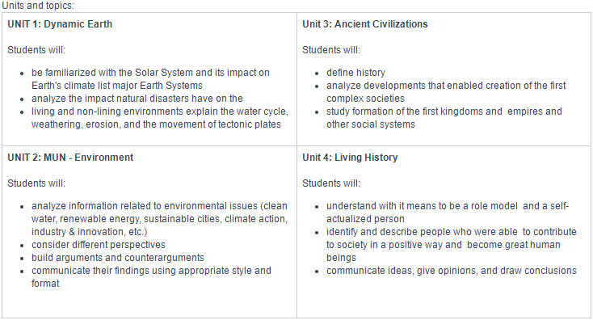Click the water cycle bullet text

[x=160, y=118]
